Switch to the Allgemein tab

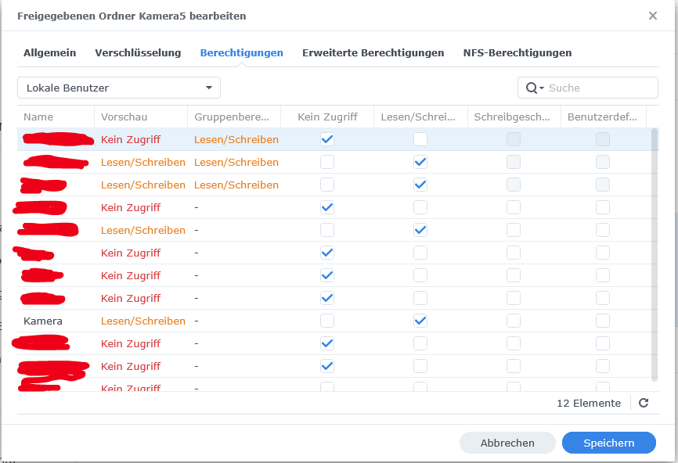[50, 53]
